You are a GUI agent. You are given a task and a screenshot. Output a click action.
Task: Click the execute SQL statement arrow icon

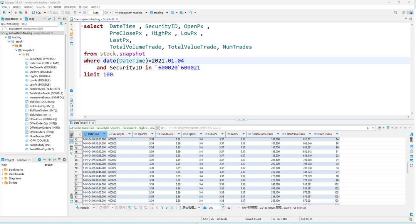pyautogui.click(x=71, y=24)
